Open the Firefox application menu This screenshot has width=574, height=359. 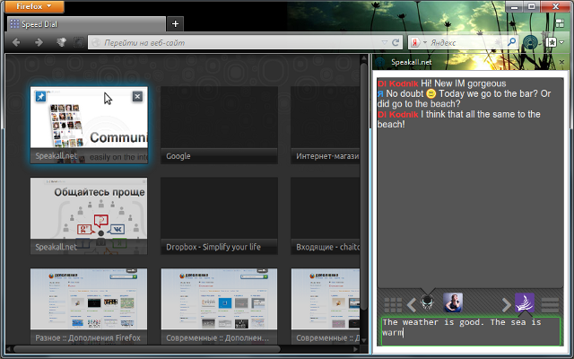pyautogui.click(x=32, y=6)
